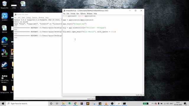189x106 pixels.
Task: Open the Edit menu in notepadAuto.py editor
Action: [x=68, y=14]
